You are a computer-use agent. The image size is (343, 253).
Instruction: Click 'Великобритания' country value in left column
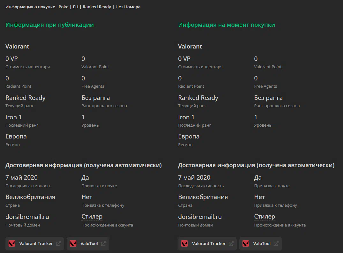tap(30, 197)
